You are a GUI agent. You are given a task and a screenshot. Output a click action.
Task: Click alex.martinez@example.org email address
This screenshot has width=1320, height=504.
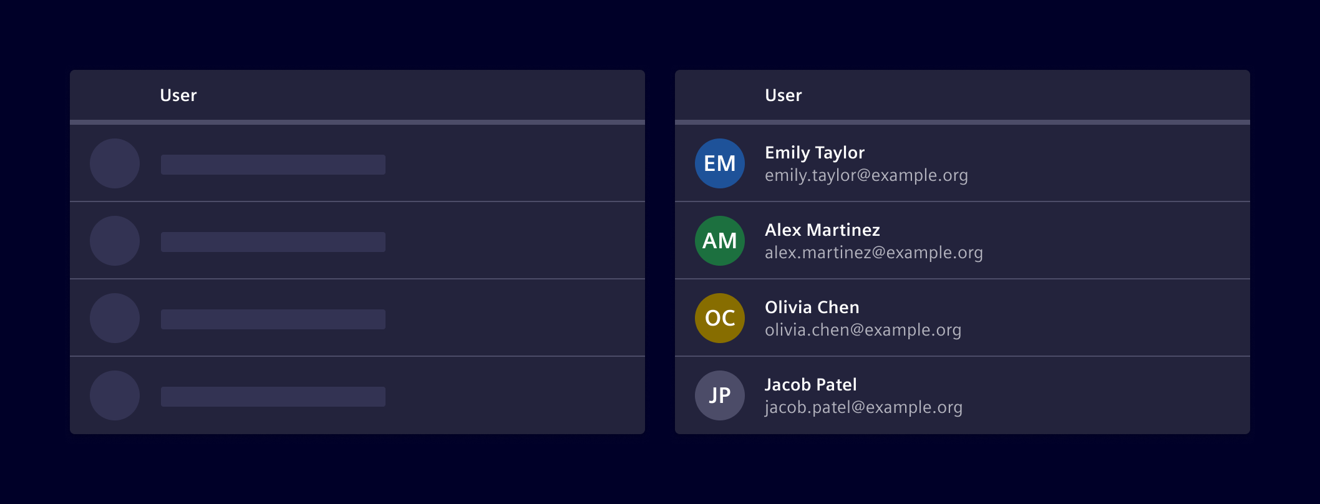(x=874, y=253)
